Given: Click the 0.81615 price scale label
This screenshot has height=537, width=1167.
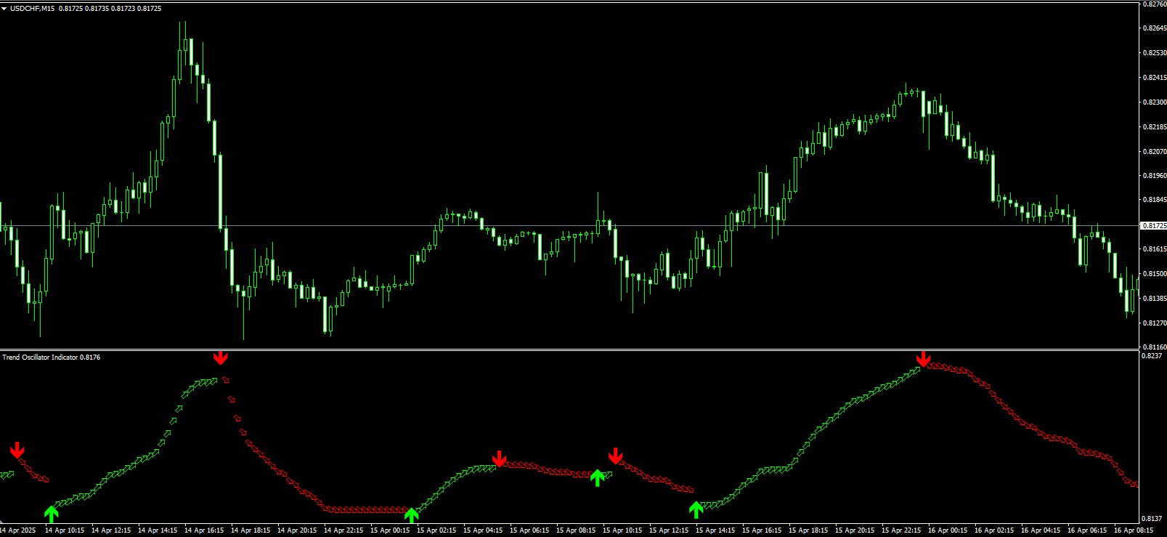Looking at the screenshot, I should click(1154, 249).
